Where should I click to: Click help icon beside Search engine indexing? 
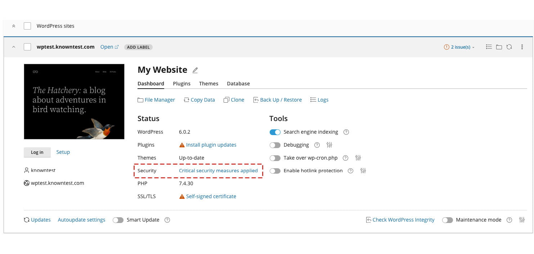346,132
